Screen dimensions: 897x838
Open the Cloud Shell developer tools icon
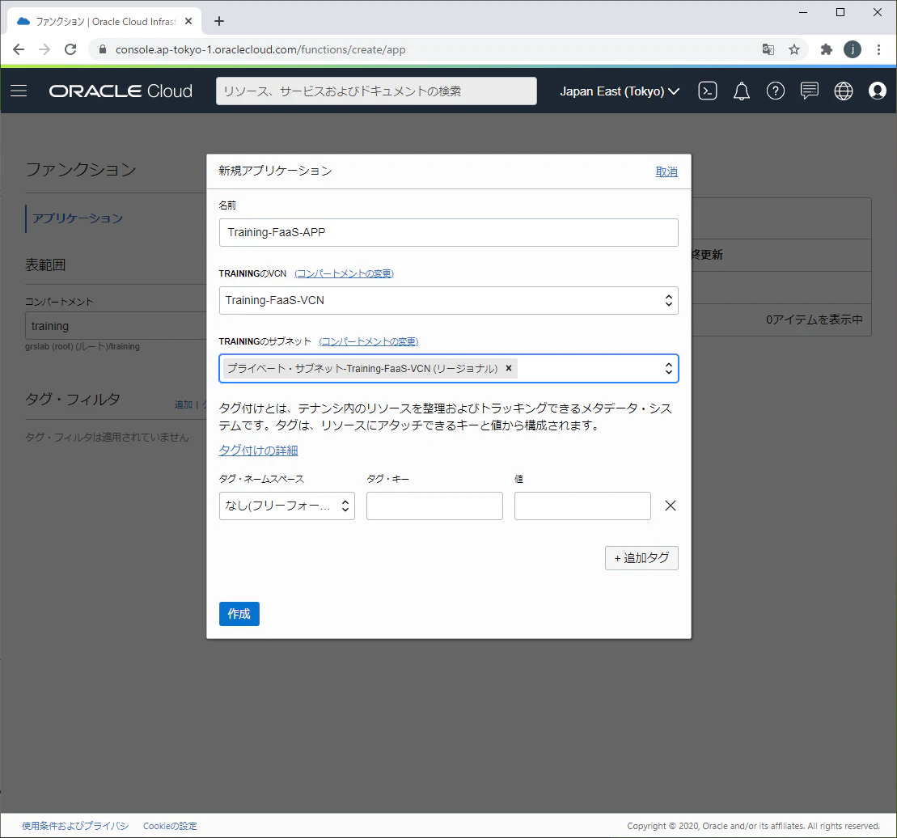(708, 91)
